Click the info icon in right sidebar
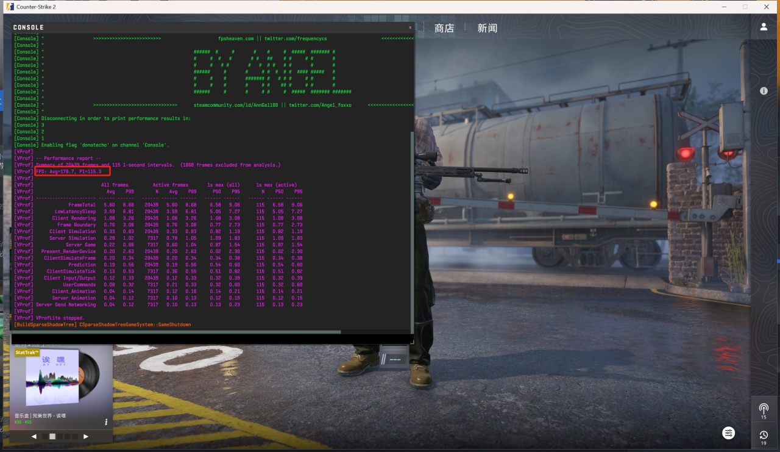 [x=764, y=91]
